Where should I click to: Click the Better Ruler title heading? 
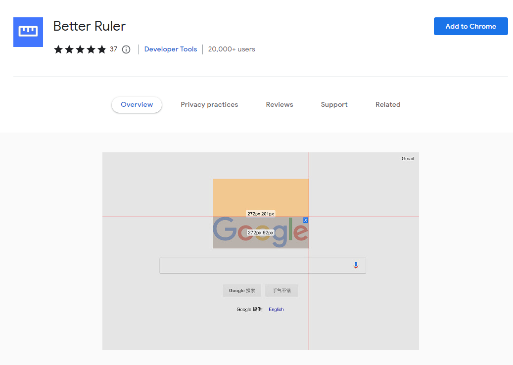pos(90,26)
